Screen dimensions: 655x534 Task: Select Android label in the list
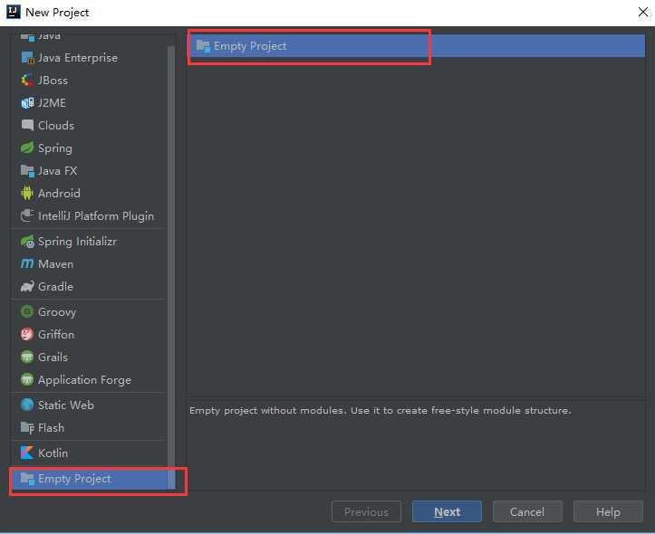59,193
